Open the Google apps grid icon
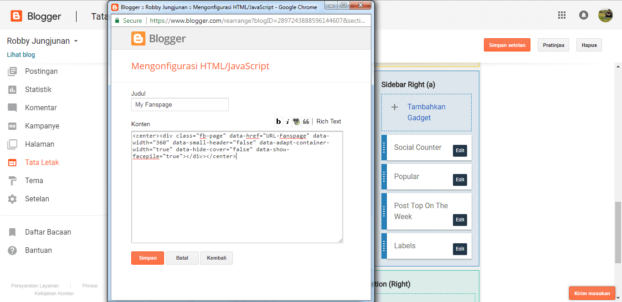 [x=562, y=15]
